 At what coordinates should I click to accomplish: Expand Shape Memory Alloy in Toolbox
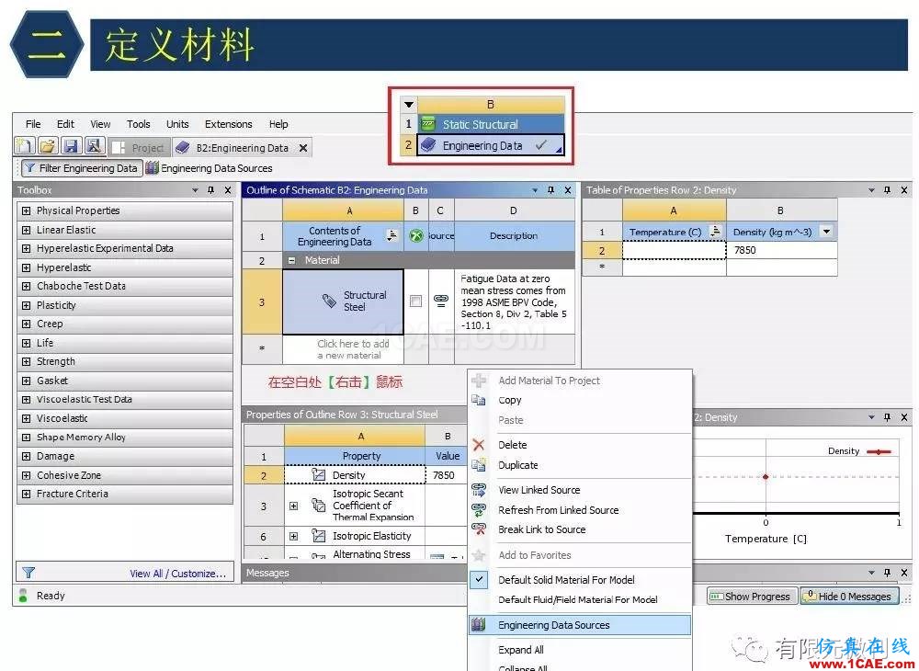coord(27,438)
